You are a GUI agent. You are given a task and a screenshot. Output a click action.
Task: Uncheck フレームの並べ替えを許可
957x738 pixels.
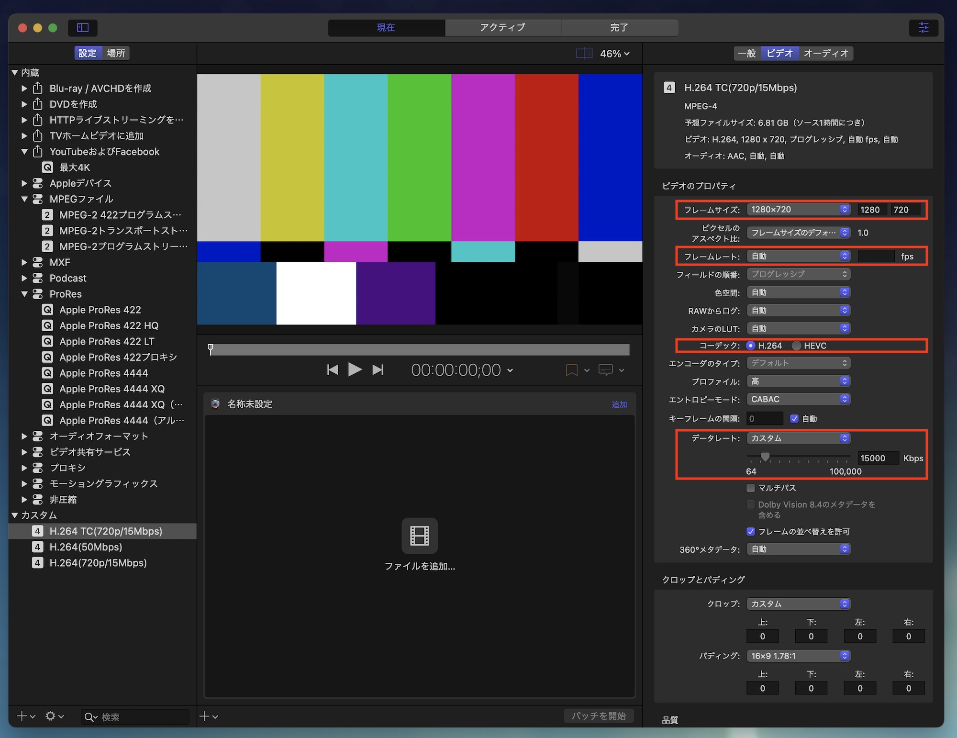(751, 532)
